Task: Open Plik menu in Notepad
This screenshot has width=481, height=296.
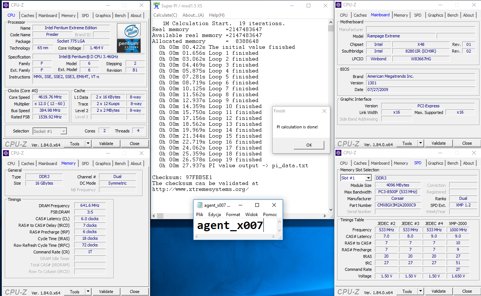Action: click(x=200, y=215)
